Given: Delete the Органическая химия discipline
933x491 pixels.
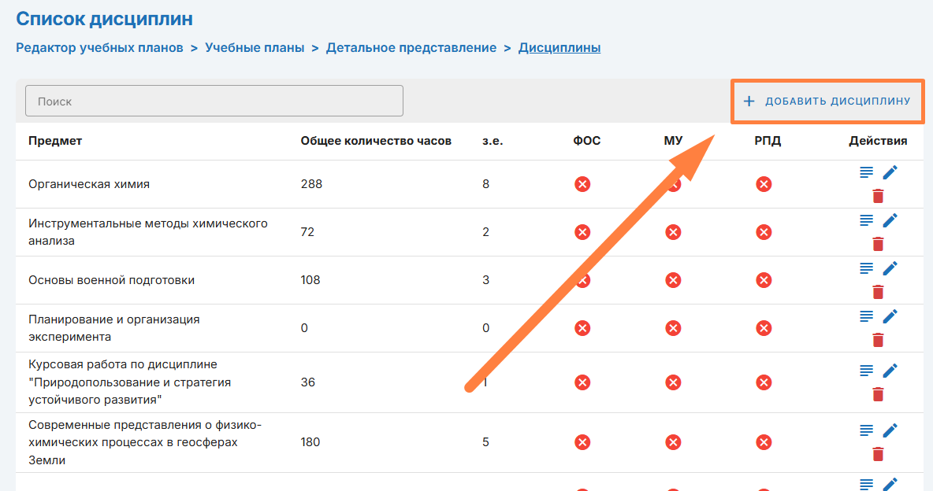Looking at the screenshot, I should 878,196.
